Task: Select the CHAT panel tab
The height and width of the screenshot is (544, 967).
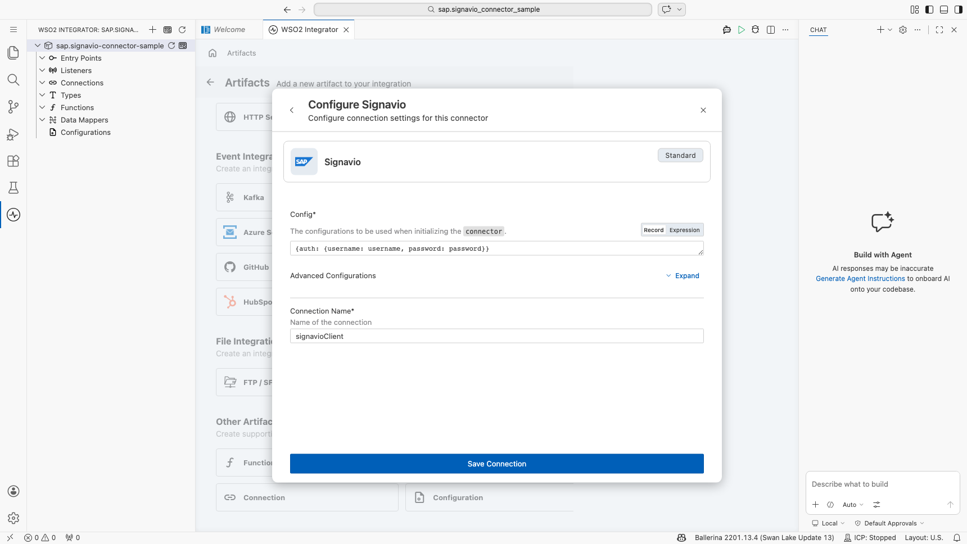Action: pos(819,30)
